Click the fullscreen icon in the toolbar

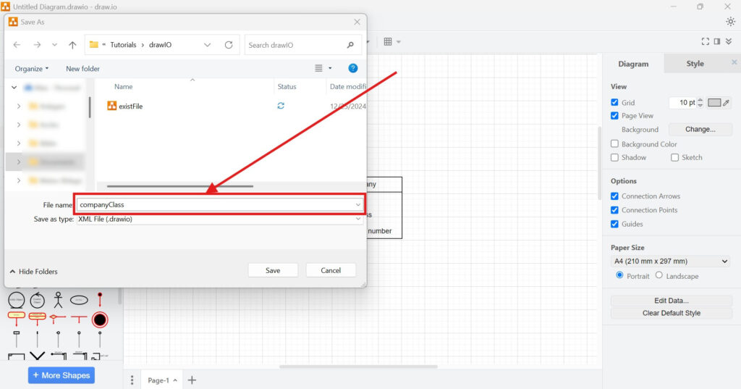[706, 42]
